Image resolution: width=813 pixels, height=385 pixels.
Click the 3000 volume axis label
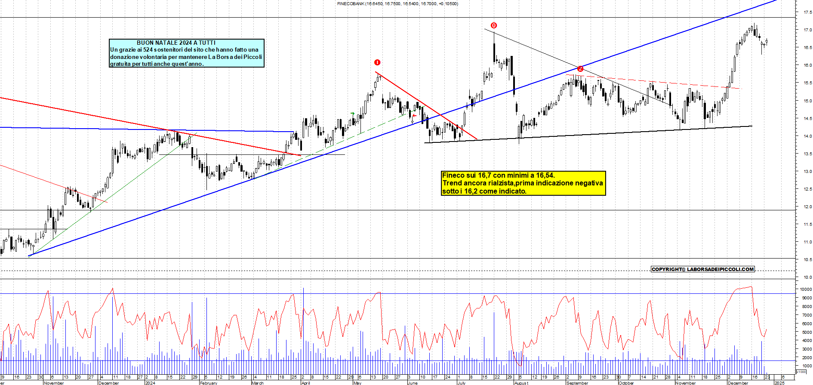(x=807, y=349)
